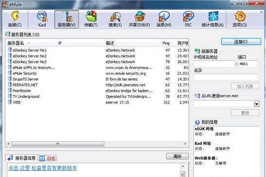Screen dimensions: 266x177
Task: Click the horizontal scrollbar thumb of server list
Action: click(58, 144)
